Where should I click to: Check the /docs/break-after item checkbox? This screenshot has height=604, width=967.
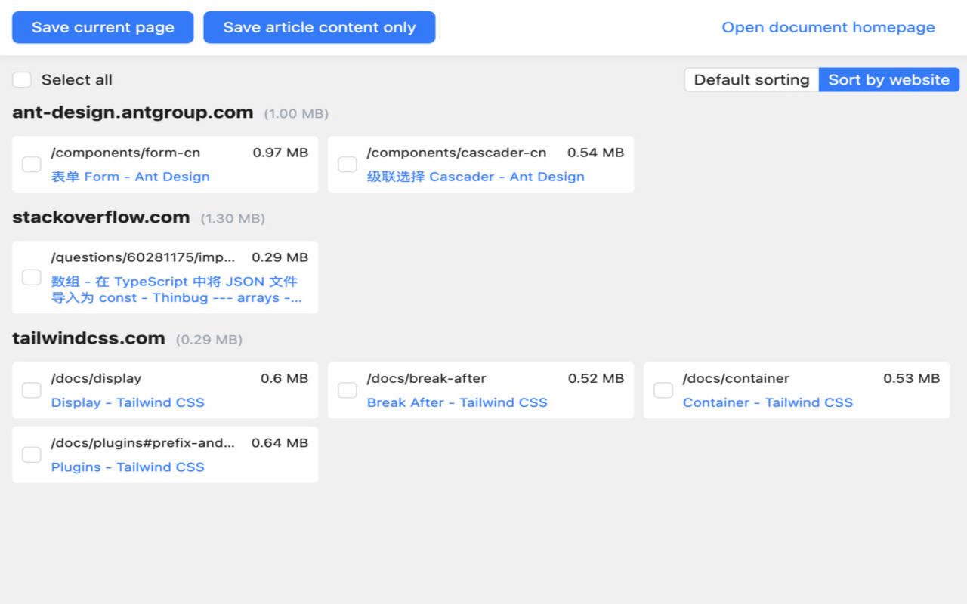click(348, 390)
